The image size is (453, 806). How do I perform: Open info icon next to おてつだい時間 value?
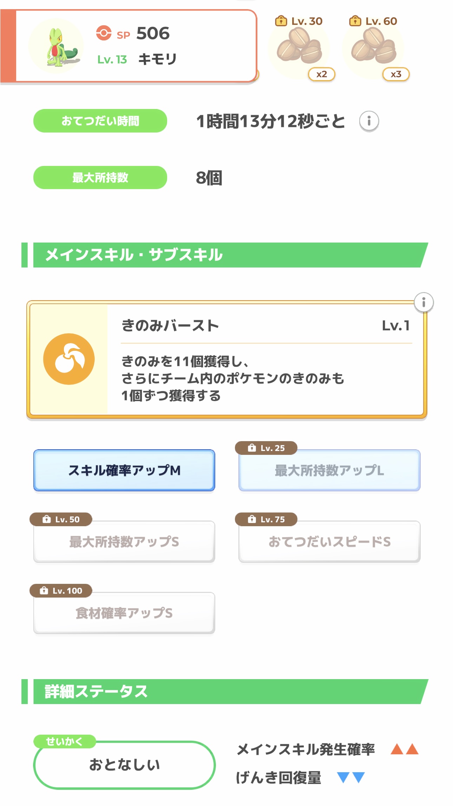(369, 121)
